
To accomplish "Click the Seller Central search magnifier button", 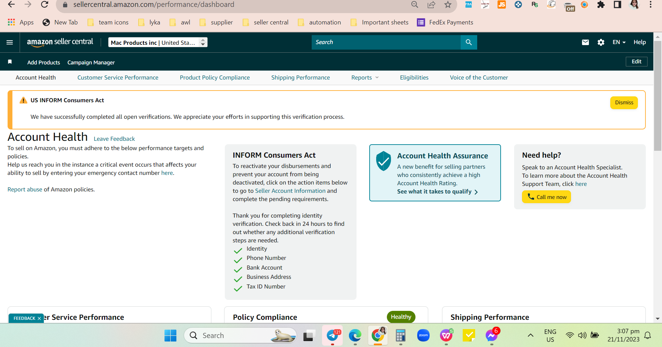I will coord(469,42).
